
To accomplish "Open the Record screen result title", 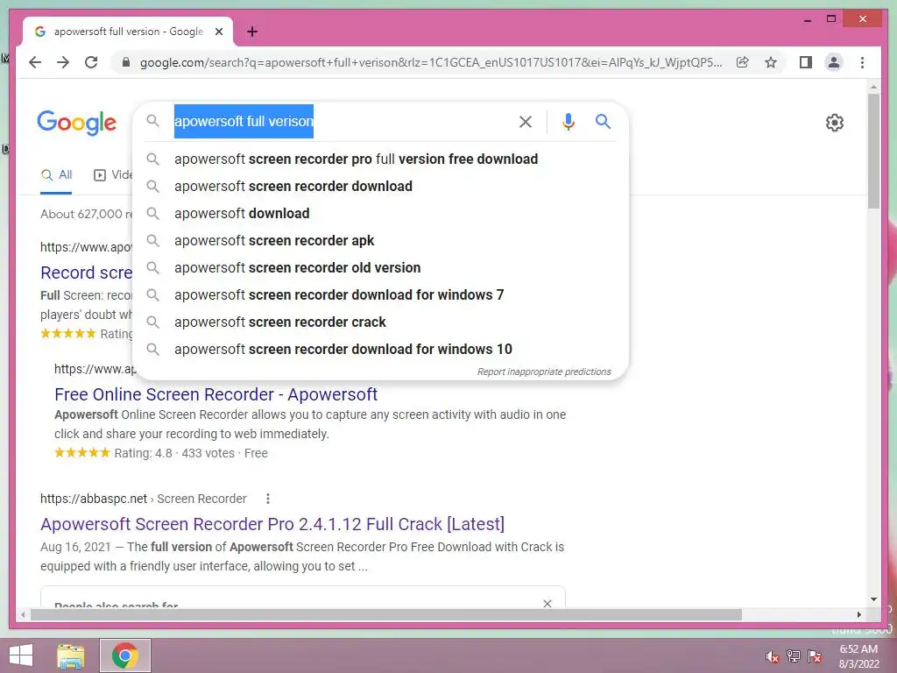I will (x=86, y=273).
